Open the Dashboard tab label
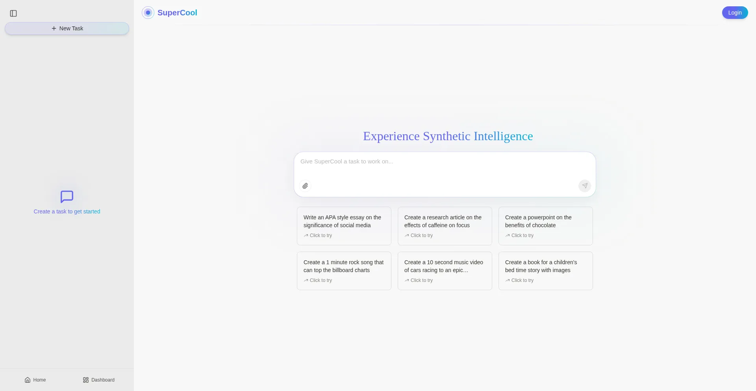 tap(103, 380)
